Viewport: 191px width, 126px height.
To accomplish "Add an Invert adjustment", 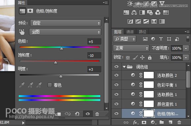I will click(x=130, y=21).
